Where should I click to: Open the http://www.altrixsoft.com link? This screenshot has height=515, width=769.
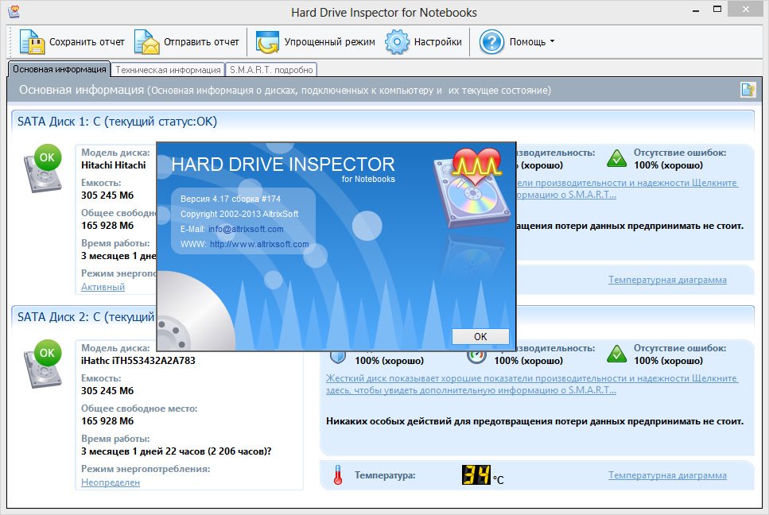point(259,244)
